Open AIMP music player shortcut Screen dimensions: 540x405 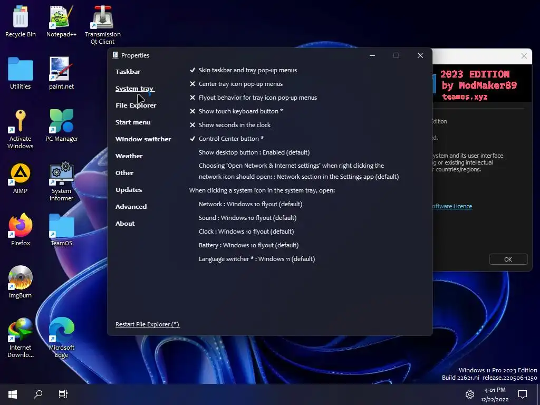tap(21, 178)
